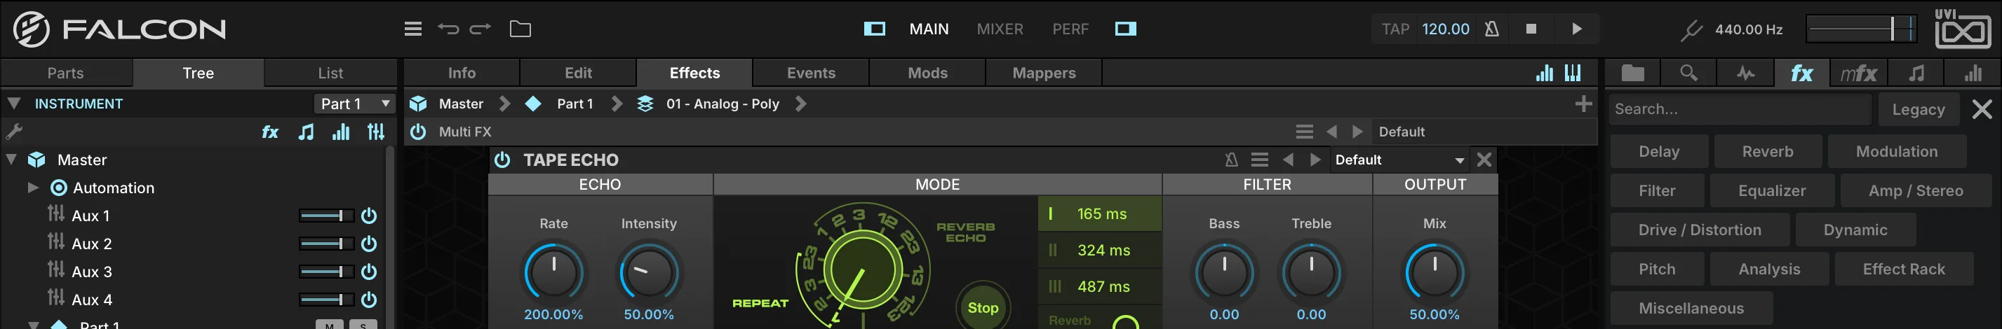The width and height of the screenshot is (2002, 329).
Task: Select the browser fx tab
Action: point(1801,73)
